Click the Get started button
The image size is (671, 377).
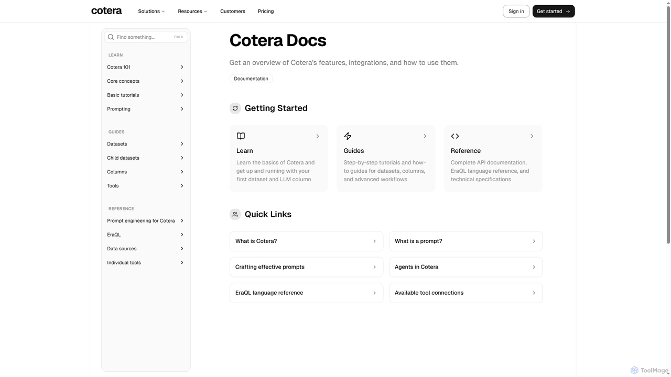(554, 11)
